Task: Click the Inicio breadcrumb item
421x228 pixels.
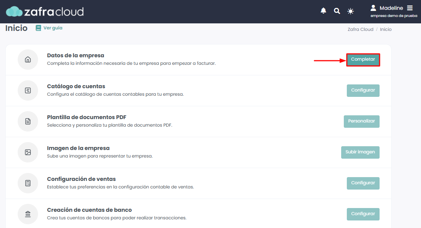Action: (x=386, y=29)
